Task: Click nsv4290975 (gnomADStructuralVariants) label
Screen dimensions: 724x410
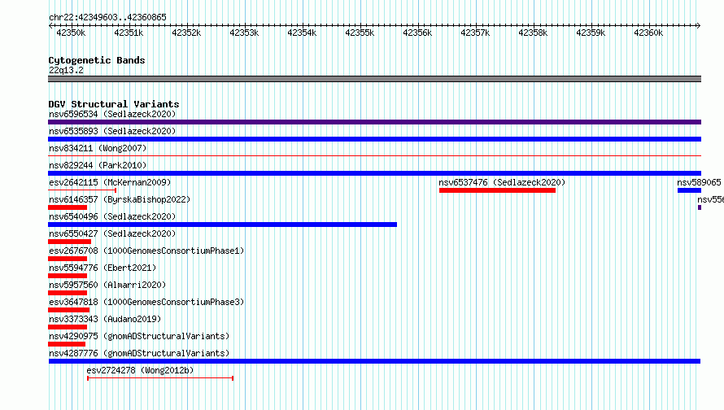Action: [x=139, y=336]
